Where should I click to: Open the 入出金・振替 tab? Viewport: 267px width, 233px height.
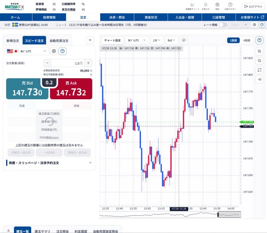pyautogui.click(x=185, y=17)
